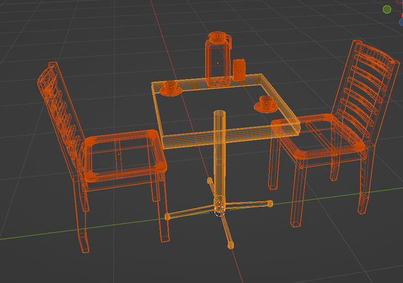
Task: Select the tall pitcher on the table
Action: tap(218, 59)
